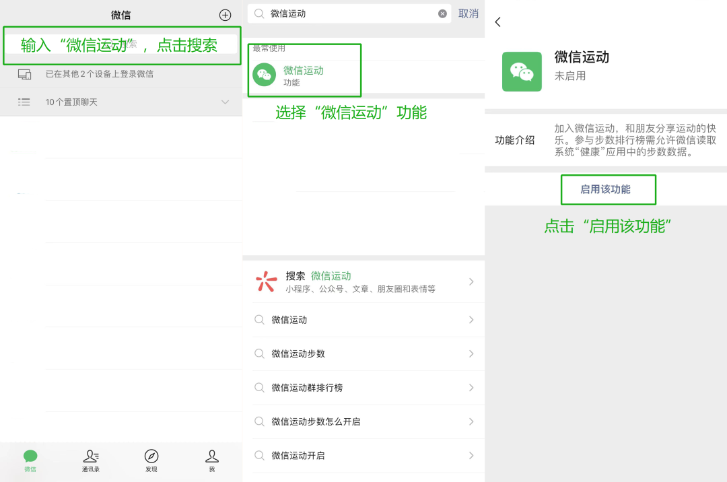Click the search icon beside 微信运动群排行榜

click(259, 388)
